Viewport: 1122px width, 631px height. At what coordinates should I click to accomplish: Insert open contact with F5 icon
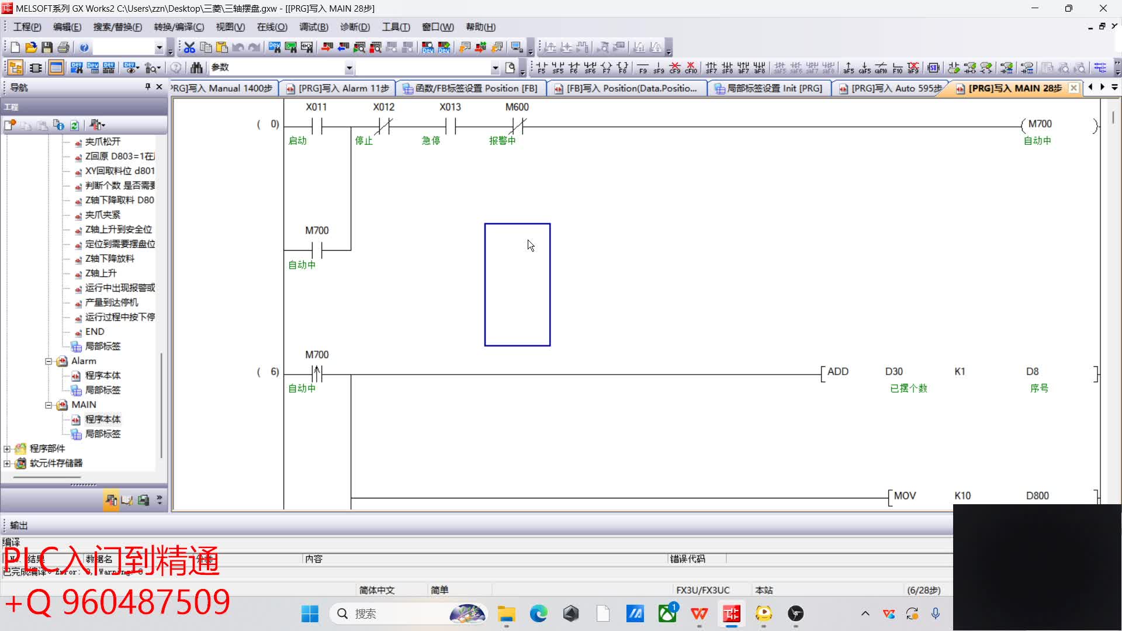(541, 68)
